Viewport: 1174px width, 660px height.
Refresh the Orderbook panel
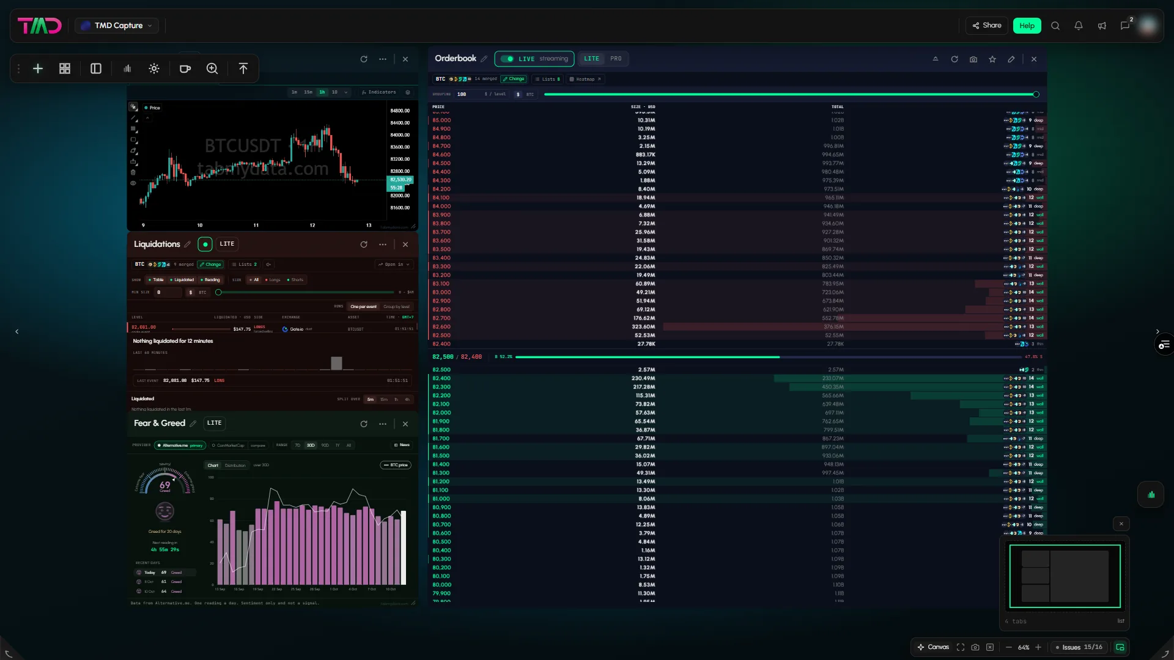[954, 59]
